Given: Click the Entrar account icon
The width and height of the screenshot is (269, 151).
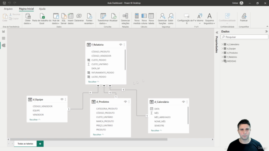Looking at the screenshot, I should tap(241, 3).
